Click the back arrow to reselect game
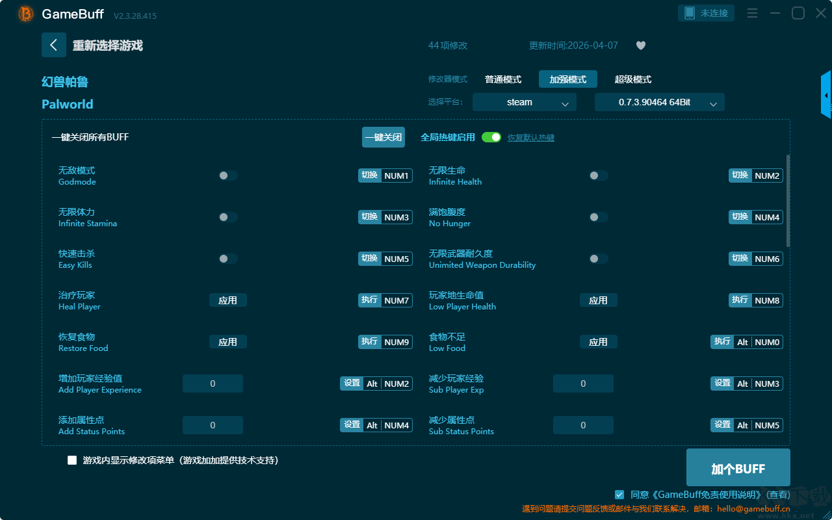The image size is (832, 520). pyautogui.click(x=54, y=45)
